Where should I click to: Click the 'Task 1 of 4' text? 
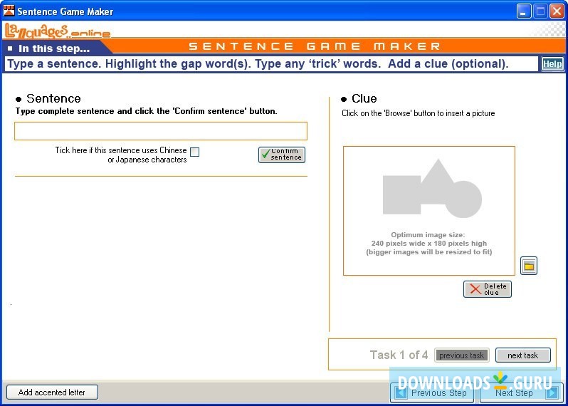[399, 355]
